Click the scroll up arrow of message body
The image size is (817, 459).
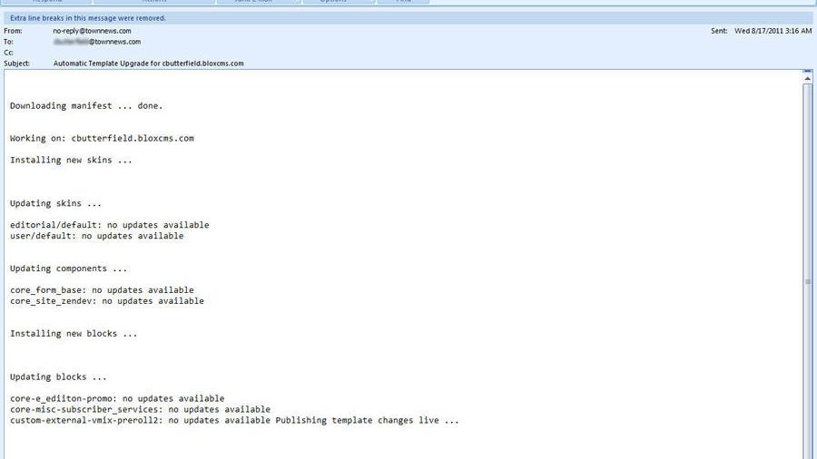[x=808, y=80]
